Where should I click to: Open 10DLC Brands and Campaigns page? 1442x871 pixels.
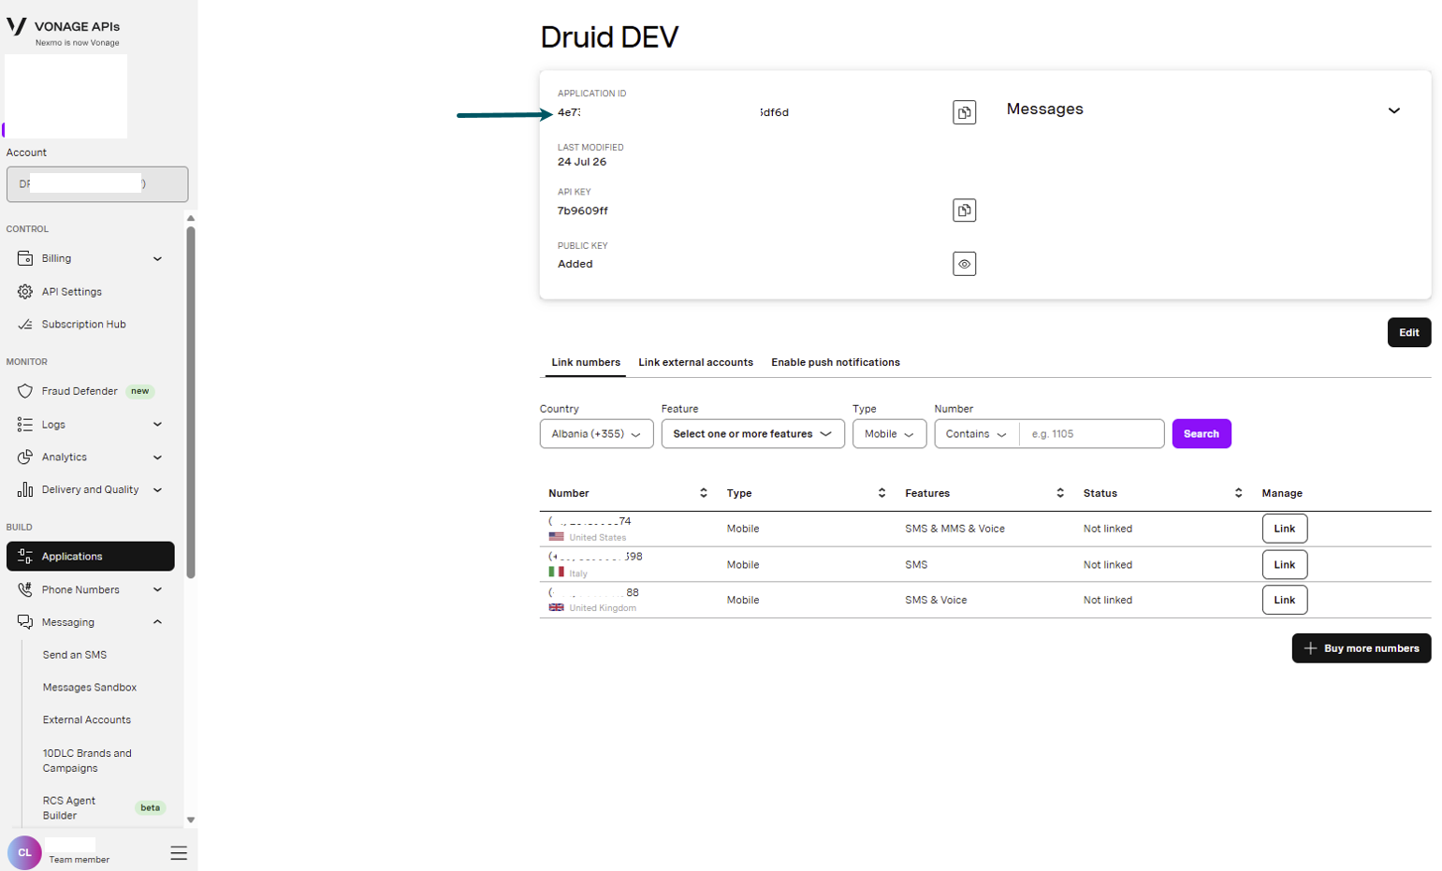coord(87,761)
